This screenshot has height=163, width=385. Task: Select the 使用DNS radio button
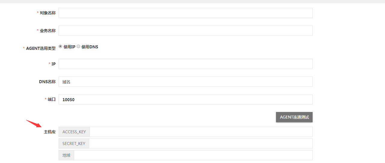78,47
